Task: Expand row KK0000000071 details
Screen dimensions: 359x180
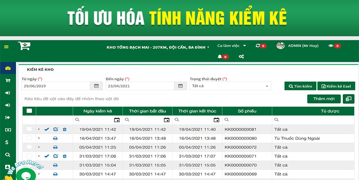Action: tap(39, 156)
